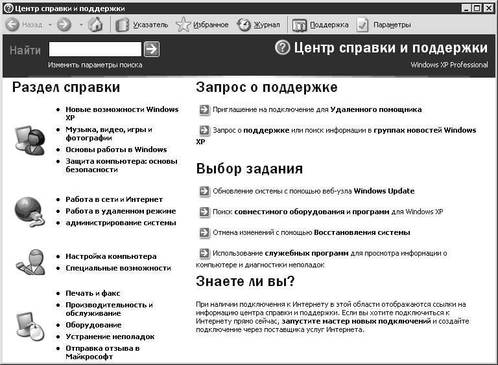Viewport: 498px width, 365px height.
Task: Select Работа в сети и Интернет topic
Action: pyautogui.click(x=113, y=199)
